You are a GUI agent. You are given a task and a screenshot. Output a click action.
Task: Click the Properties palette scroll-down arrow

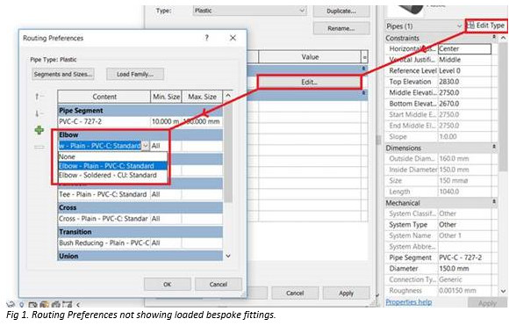click(x=503, y=291)
